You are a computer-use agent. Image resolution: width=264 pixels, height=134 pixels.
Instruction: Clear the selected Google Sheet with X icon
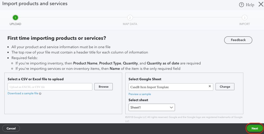click(x=210, y=86)
